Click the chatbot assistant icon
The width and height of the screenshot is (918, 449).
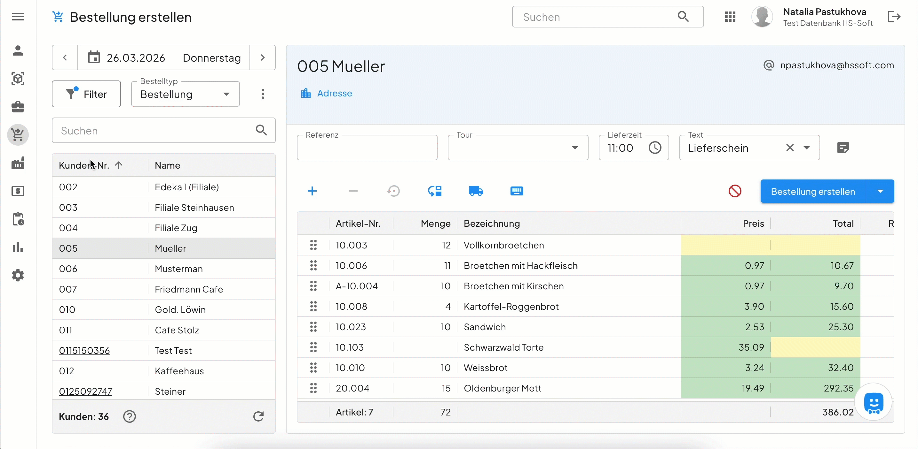pyautogui.click(x=873, y=403)
